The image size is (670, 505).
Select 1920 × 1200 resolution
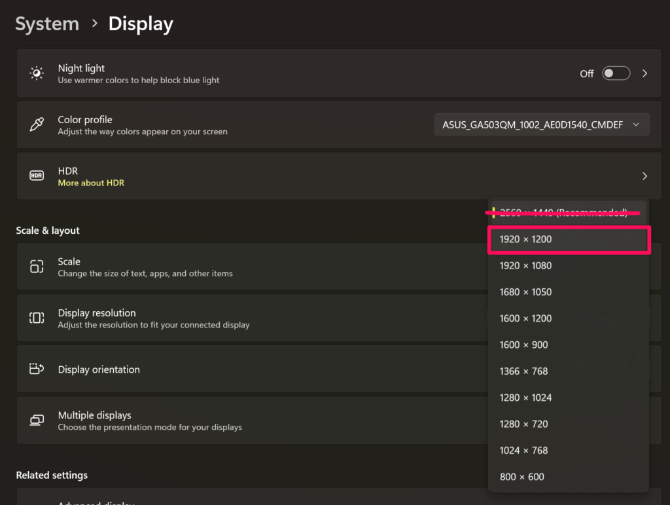point(568,240)
